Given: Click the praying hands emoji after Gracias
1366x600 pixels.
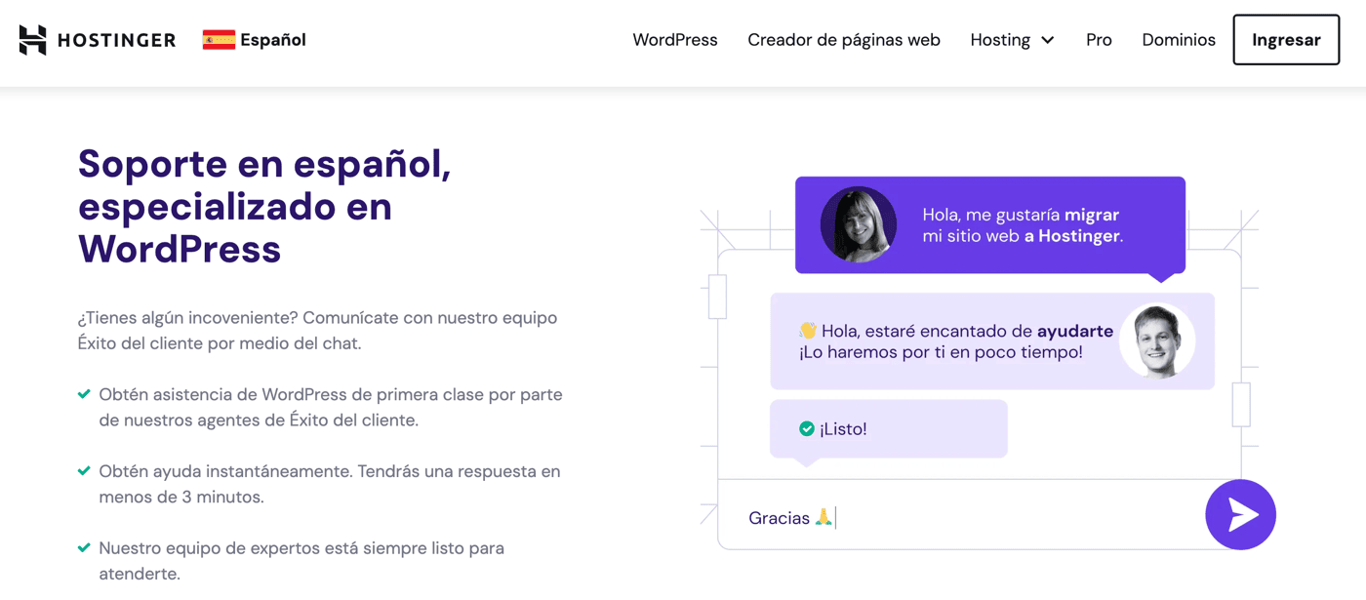Looking at the screenshot, I should pyautogui.click(x=824, y=517).
